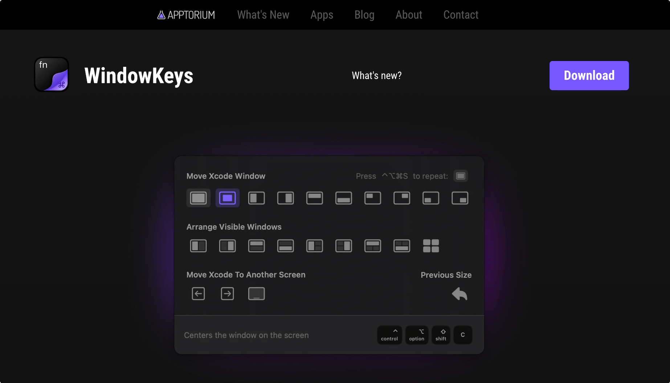Open the About page
670x383 pixels.
pyautogui.click(x=409, y=15)
